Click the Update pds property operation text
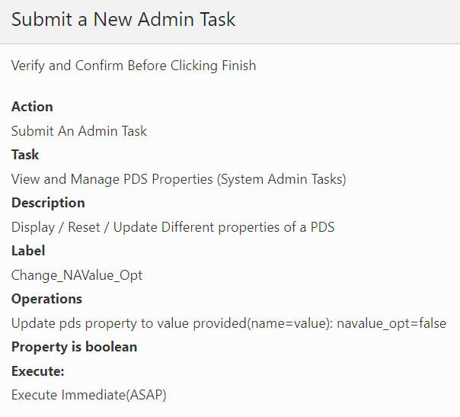The image size is (460, 417). pos(172,324)
